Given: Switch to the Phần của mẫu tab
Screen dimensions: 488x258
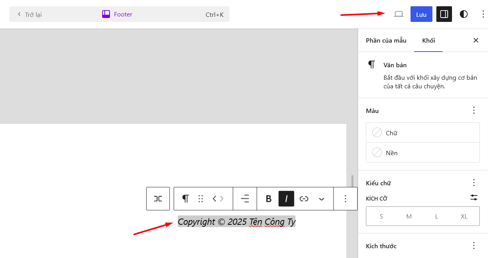Looking at the screenshot, I should pyautogui.click(x=386, y=40).
